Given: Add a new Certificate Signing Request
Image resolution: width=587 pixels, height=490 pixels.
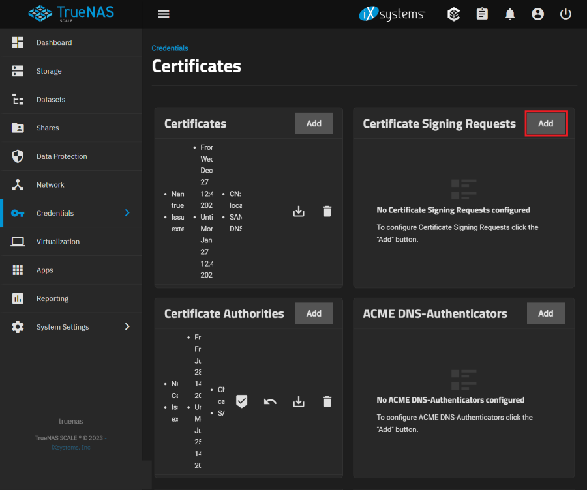Looking at the screenshot, I should (x=546, y=123).
